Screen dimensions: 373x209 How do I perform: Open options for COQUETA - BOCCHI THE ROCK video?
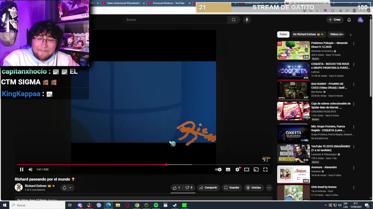tap(354, 64)
